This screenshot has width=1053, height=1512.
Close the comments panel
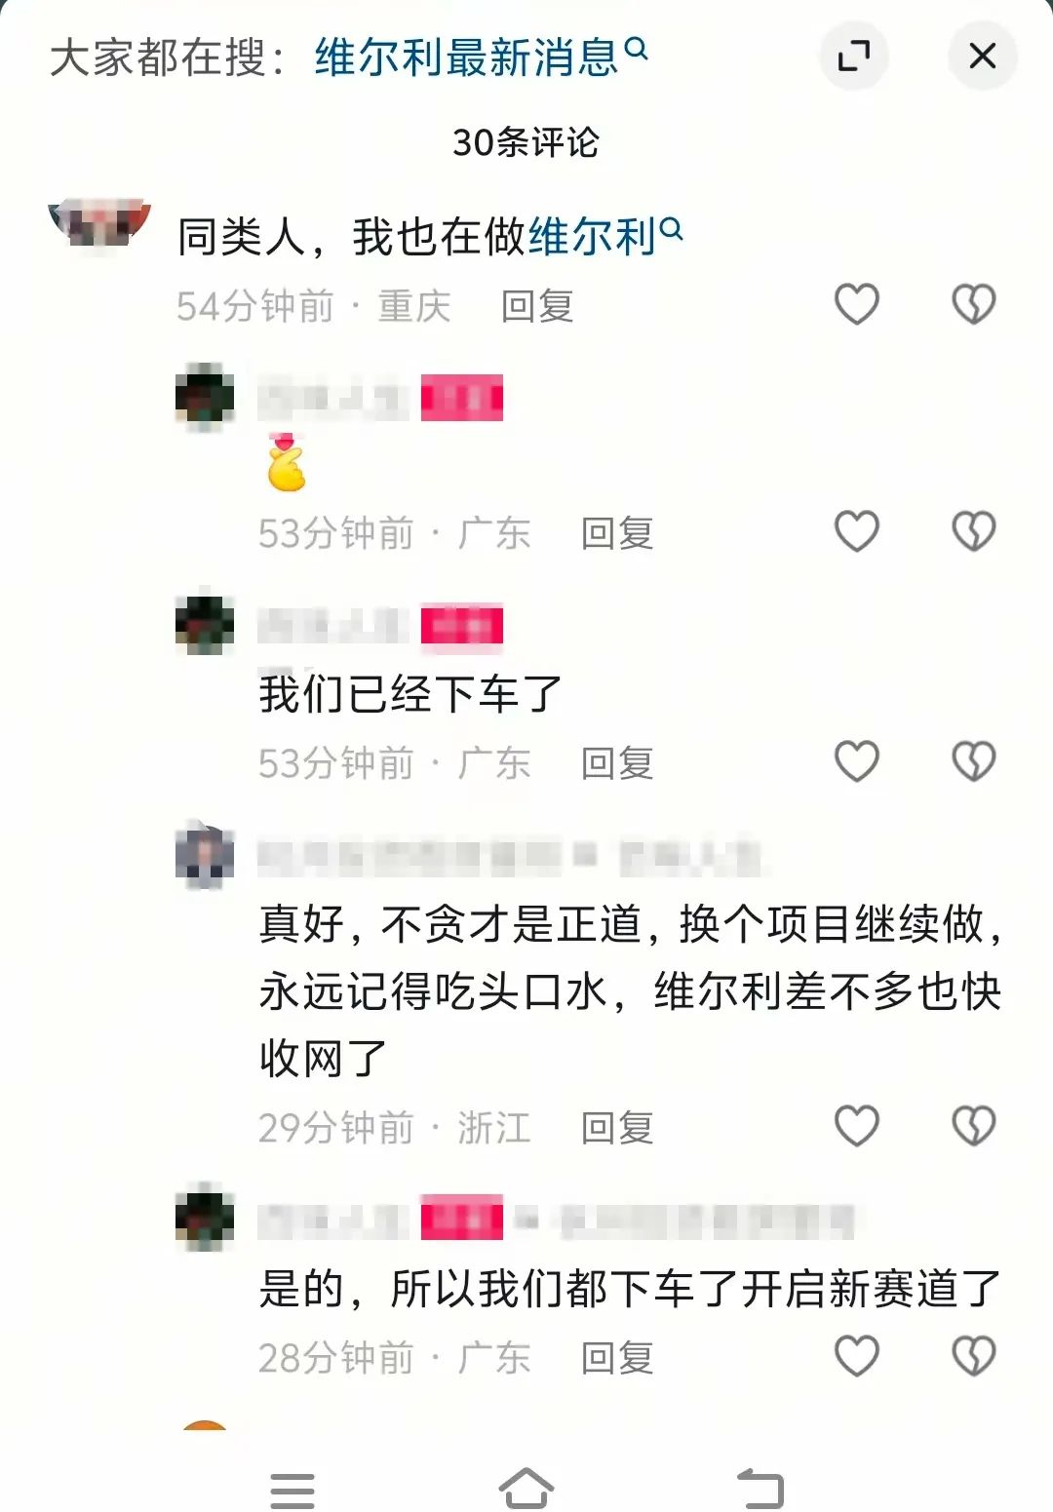click(983, 56)
